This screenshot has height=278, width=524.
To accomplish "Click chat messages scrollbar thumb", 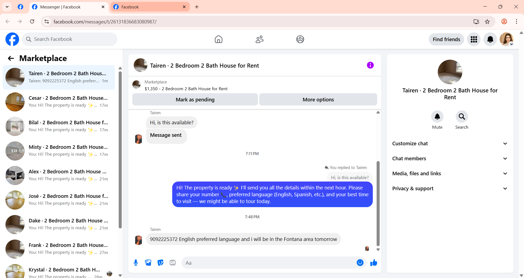I will point(378,204).
